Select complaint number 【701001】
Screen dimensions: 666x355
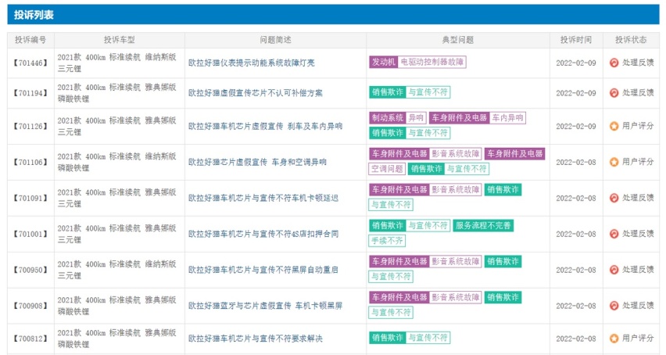(x=30, y=234)
